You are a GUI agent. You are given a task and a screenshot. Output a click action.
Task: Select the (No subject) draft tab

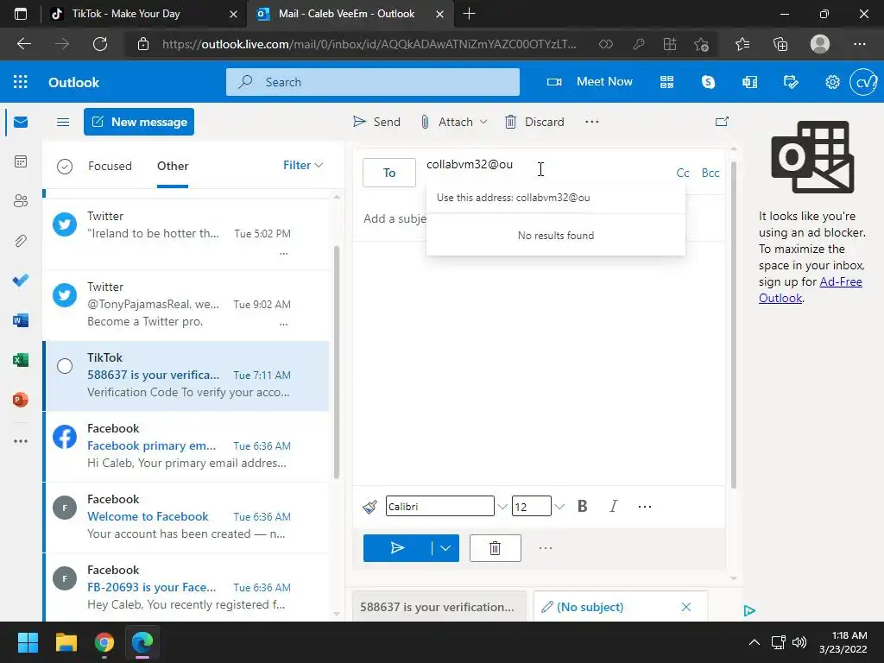590,607
